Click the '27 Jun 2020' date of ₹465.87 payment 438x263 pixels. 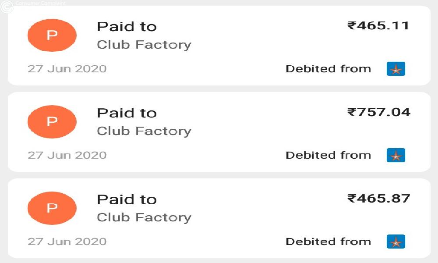67,242
